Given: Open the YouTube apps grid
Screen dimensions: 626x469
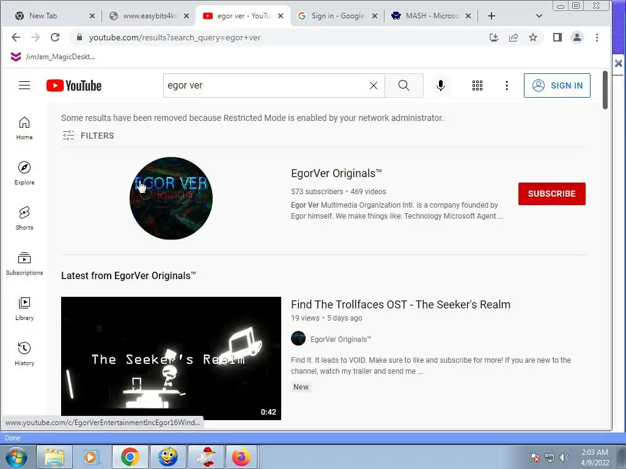Looking at the screenshot, I should click(x=477, y=85).
